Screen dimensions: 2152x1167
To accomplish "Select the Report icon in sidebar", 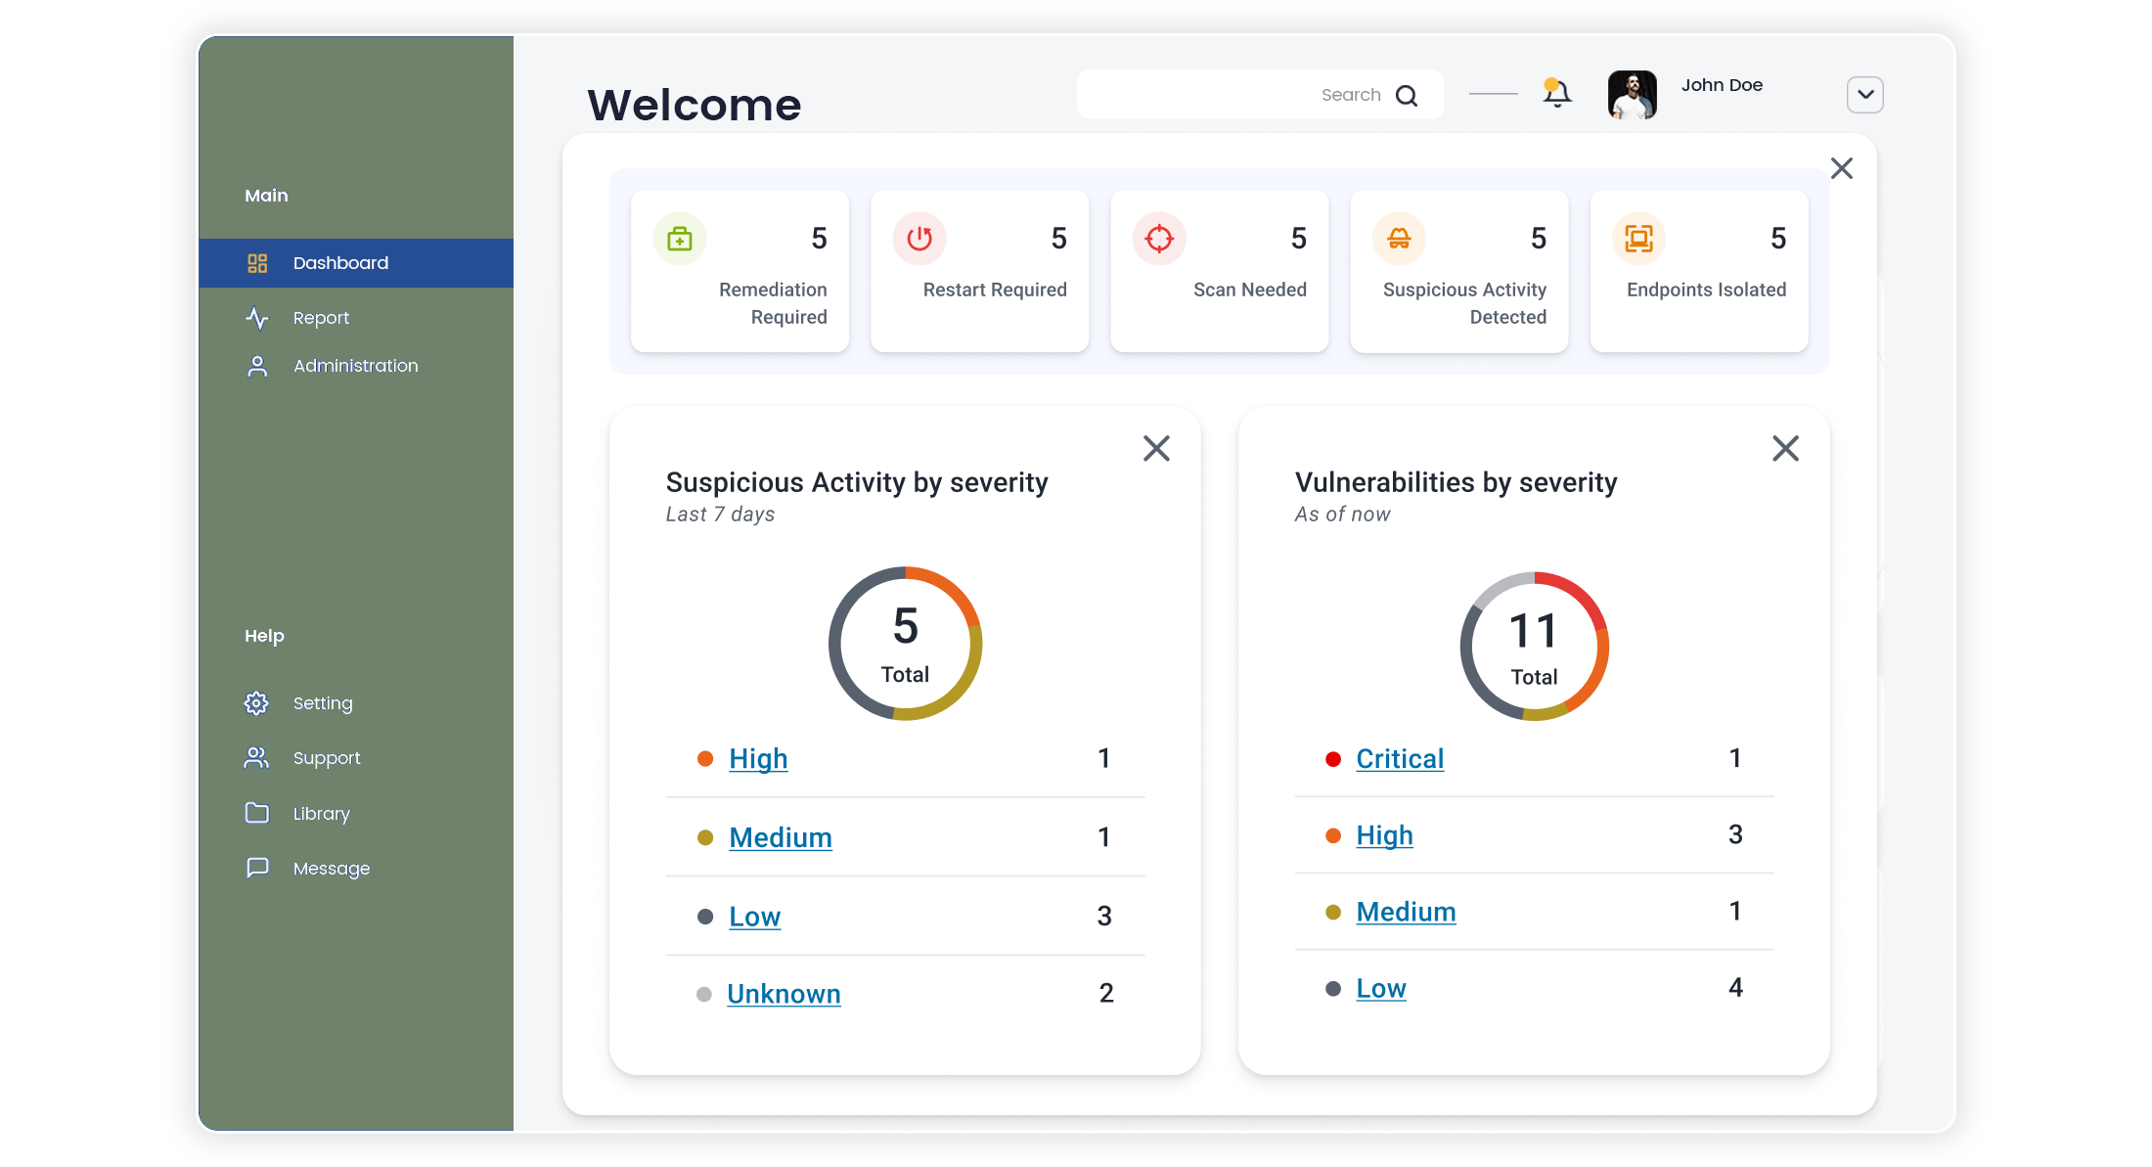I will click(x=256, y=318).
